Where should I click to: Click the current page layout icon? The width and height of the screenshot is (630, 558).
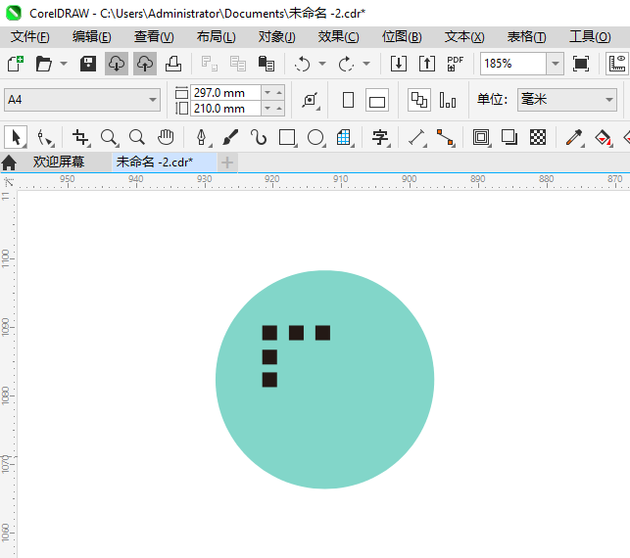point(448,100)
